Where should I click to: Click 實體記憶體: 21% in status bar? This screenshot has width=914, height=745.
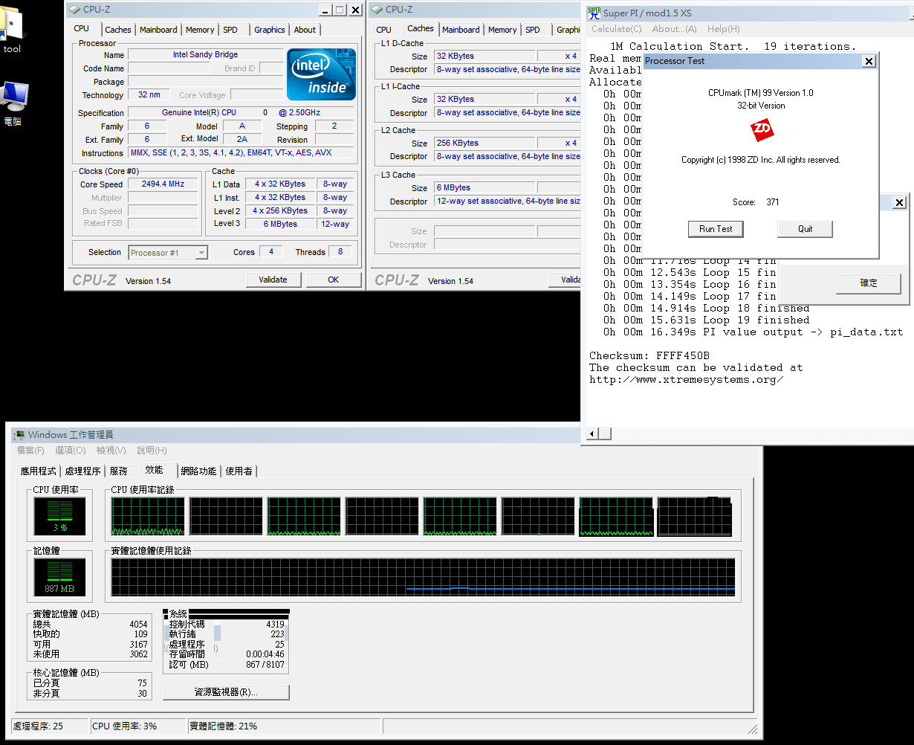pos(224,726)
